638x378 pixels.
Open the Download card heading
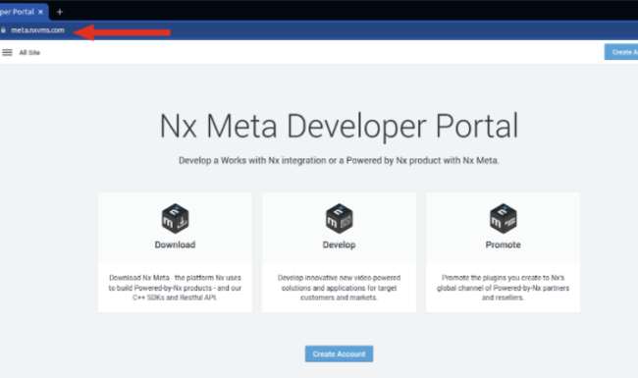click(175, 244)
